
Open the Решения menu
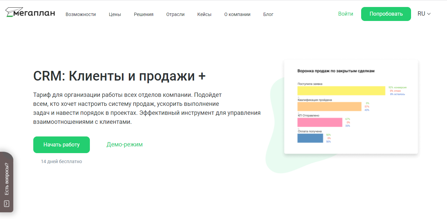[x=143, y=14]
